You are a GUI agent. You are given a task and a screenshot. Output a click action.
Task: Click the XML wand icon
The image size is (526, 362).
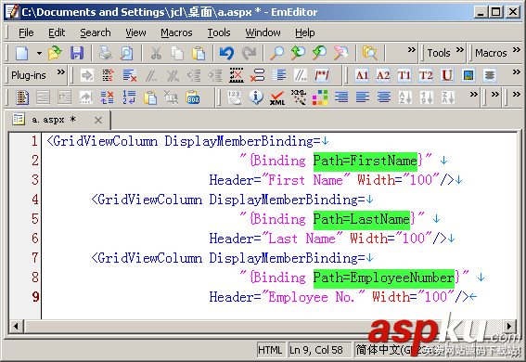[298, 97]
